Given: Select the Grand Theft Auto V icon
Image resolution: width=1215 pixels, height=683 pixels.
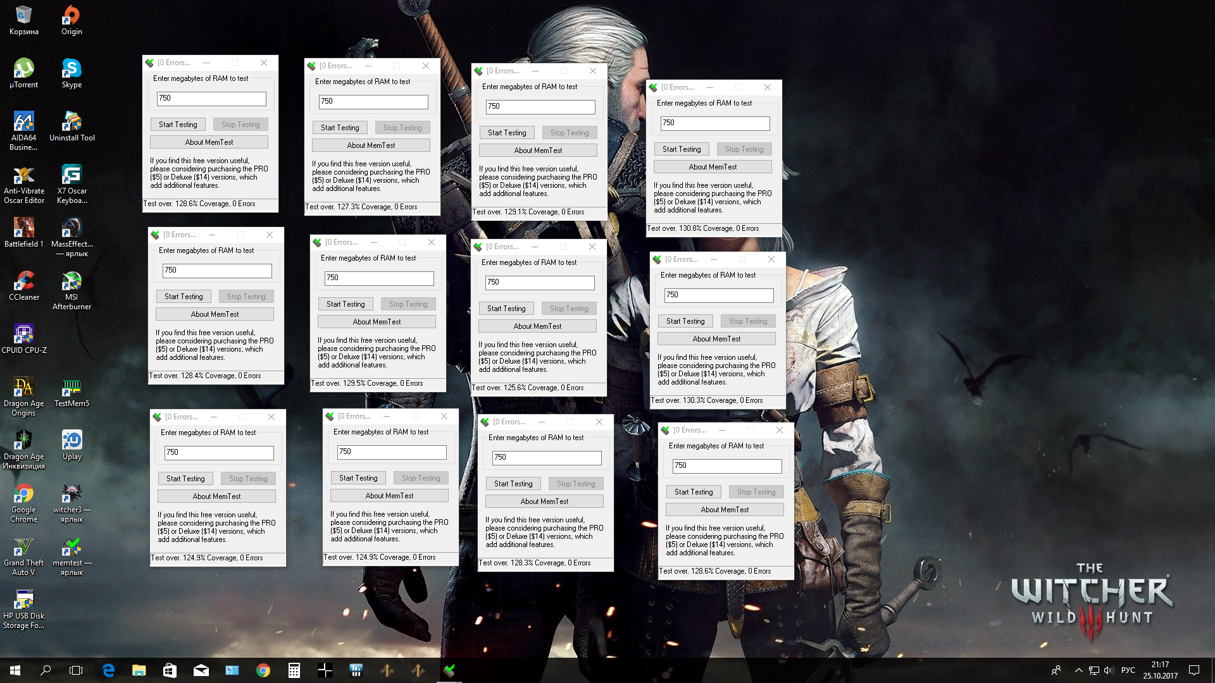Looking at the screenshot, I should pos(23,546).
